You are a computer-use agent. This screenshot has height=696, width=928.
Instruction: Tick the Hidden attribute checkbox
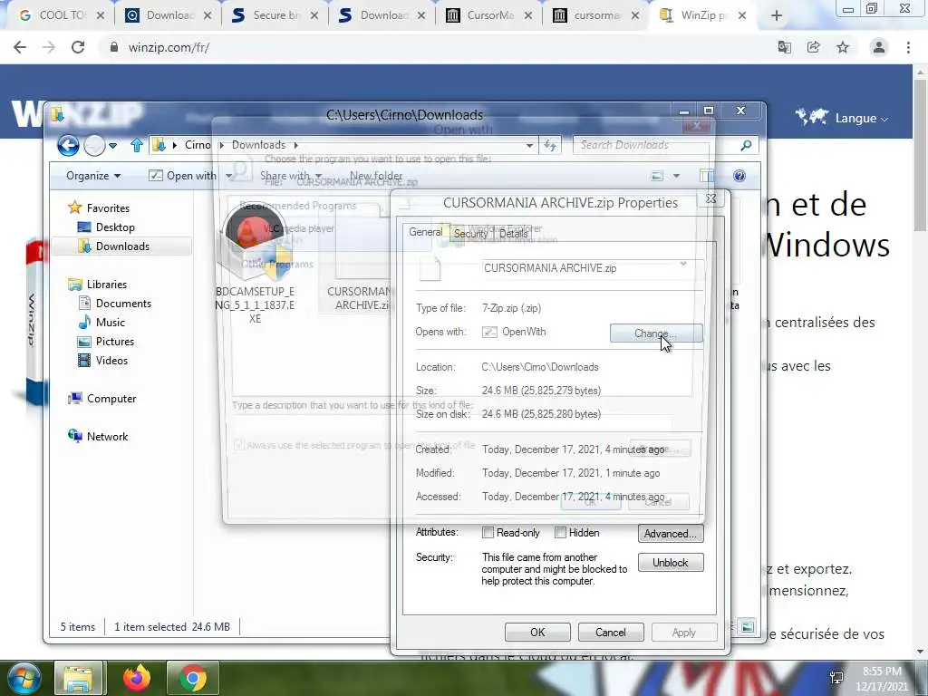[560, 533]
